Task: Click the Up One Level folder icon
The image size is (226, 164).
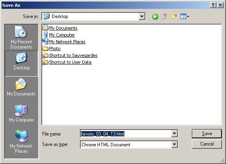Action: [x=164, y=16]
